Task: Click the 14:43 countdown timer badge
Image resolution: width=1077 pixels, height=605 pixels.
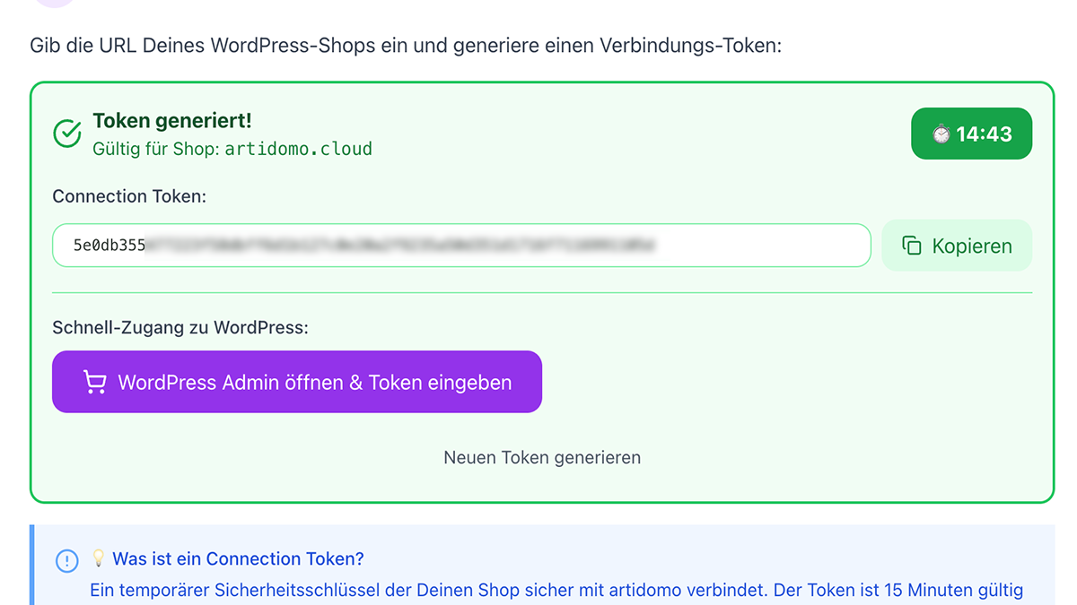Action: [x=971, y=133]
